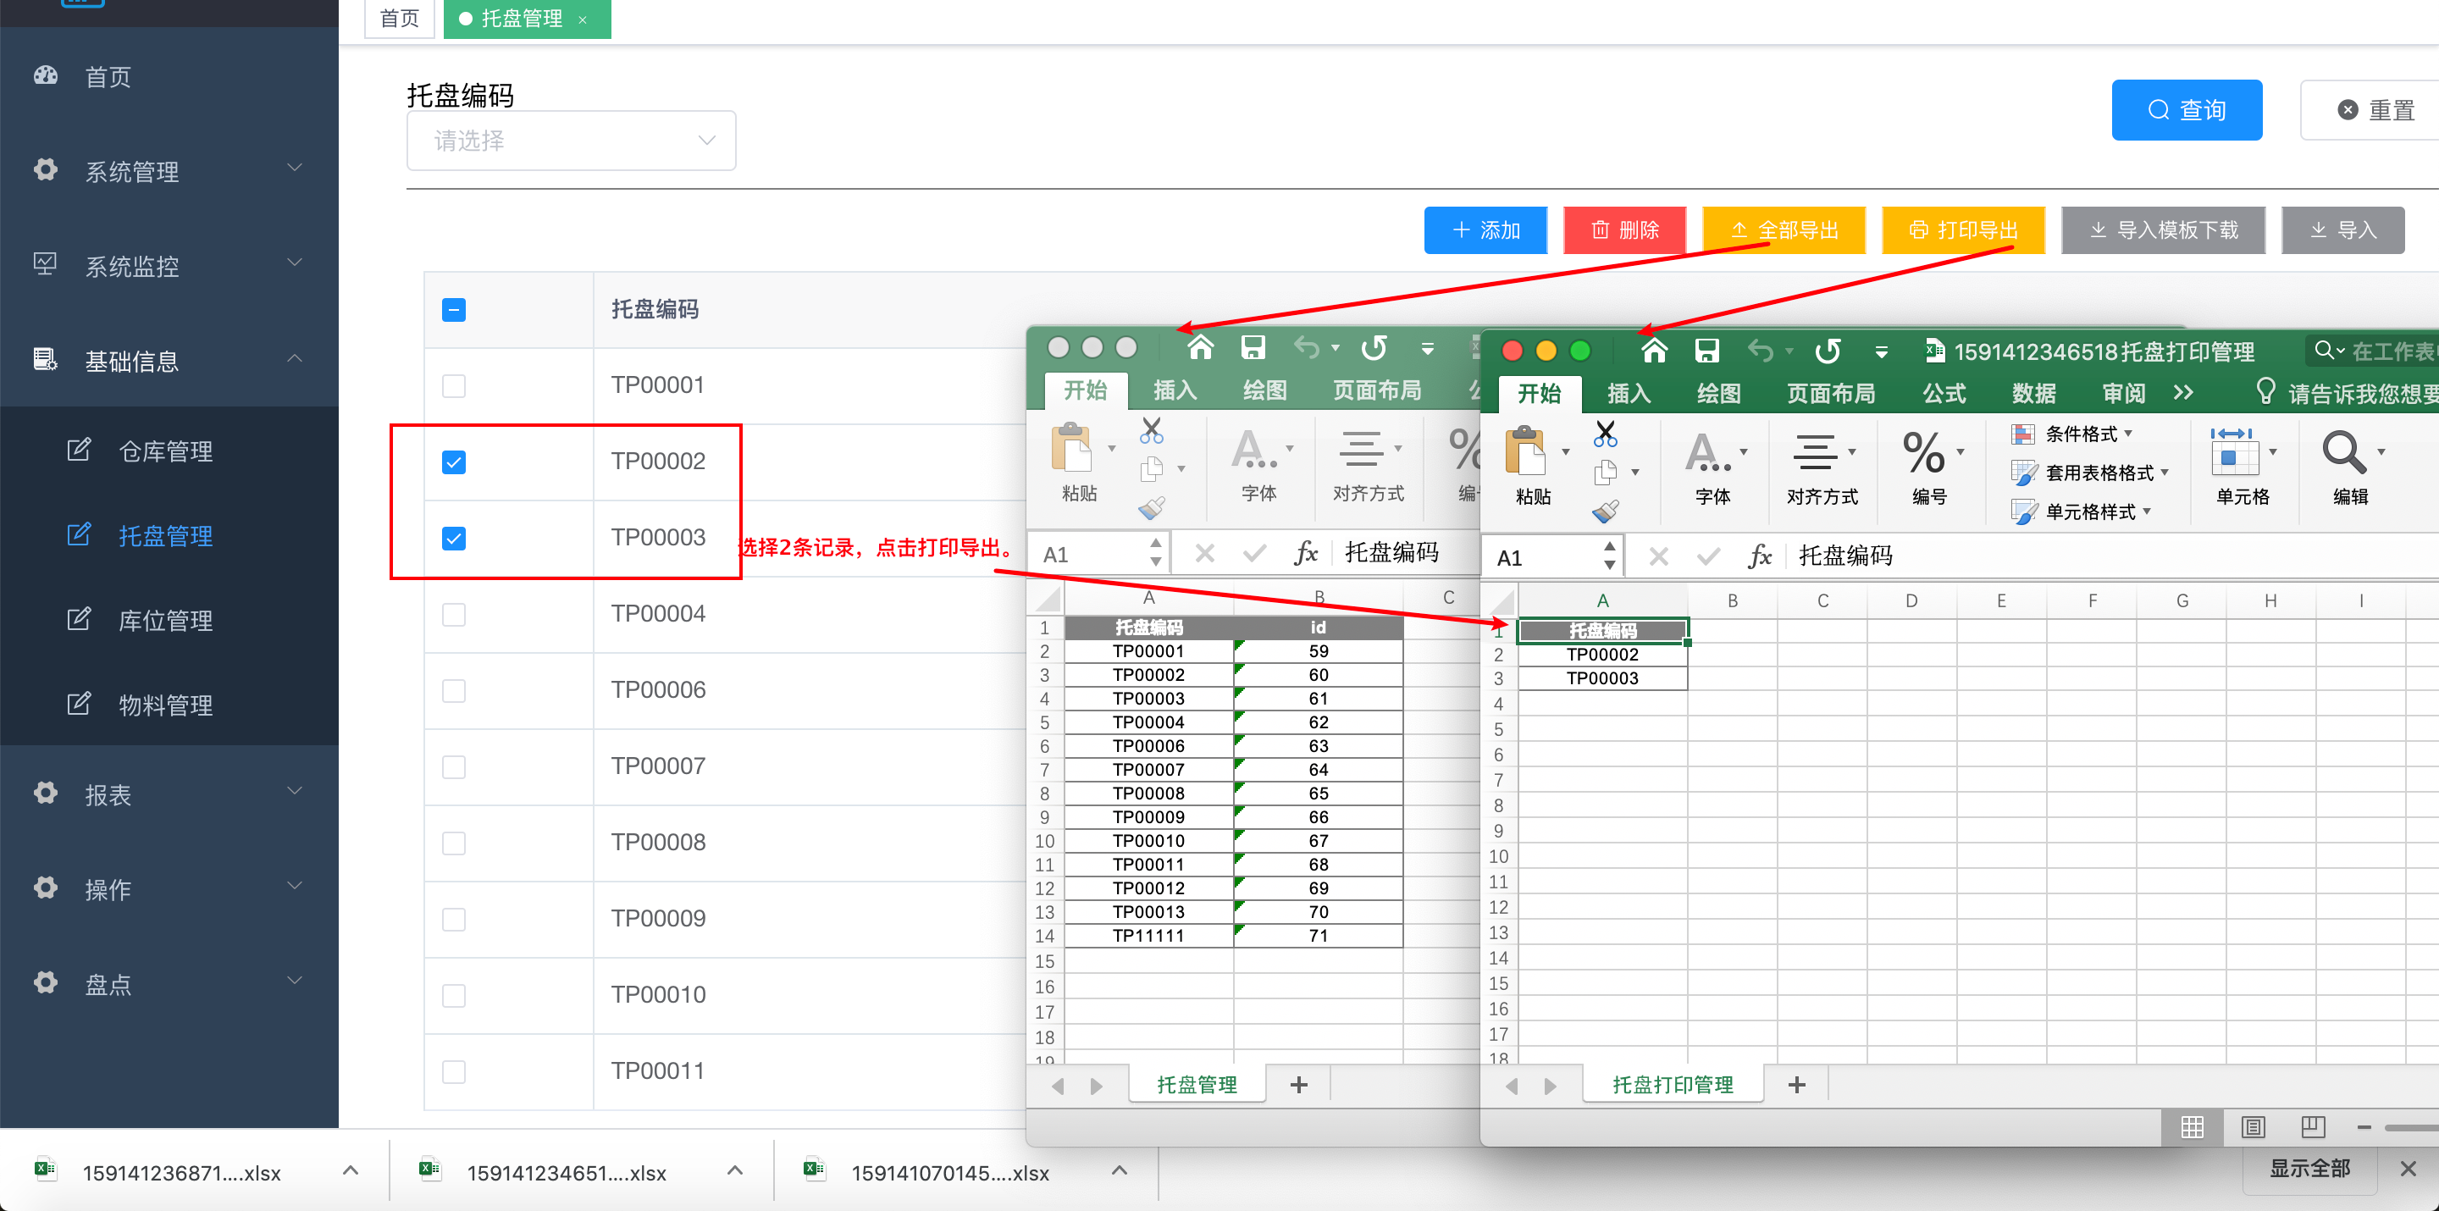Click the save icon in front Excel window
Viewport: 2439px width, 1211px height.
tap(1706, 351)
